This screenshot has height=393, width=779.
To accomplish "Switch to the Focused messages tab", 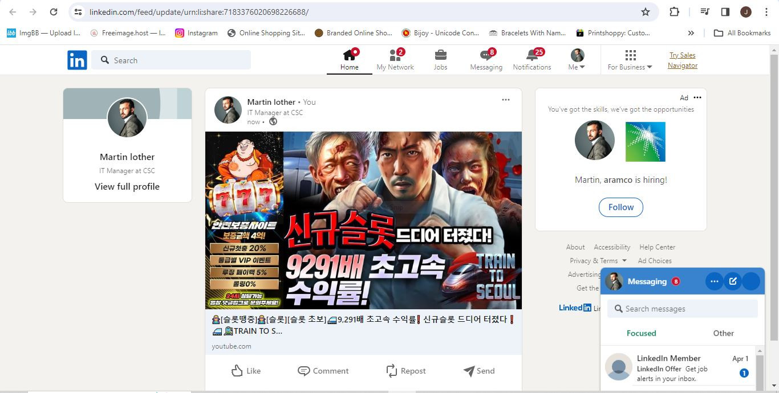I will [642, 333].
